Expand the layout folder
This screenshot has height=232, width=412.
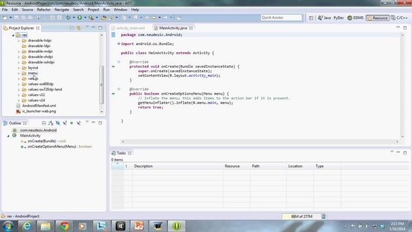(x=19, y=68)
